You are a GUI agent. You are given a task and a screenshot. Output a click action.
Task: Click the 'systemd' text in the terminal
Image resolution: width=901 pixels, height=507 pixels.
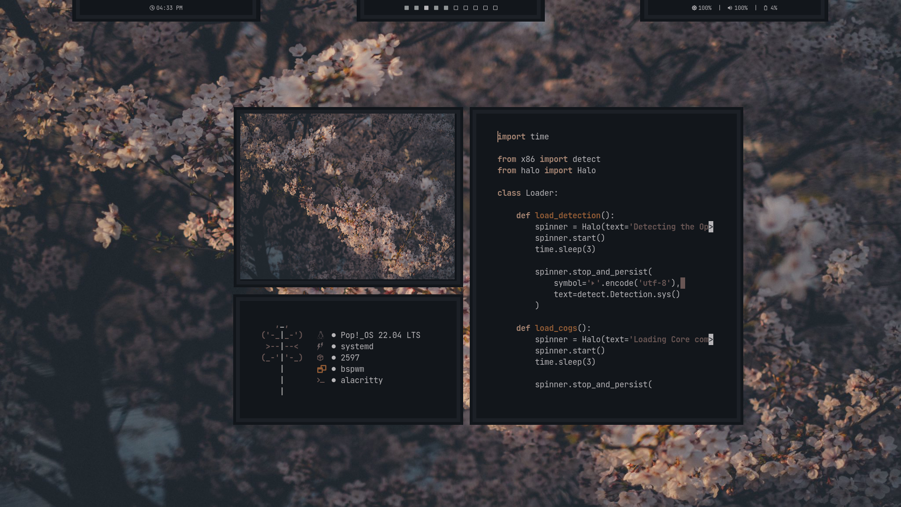click(357, 346)
